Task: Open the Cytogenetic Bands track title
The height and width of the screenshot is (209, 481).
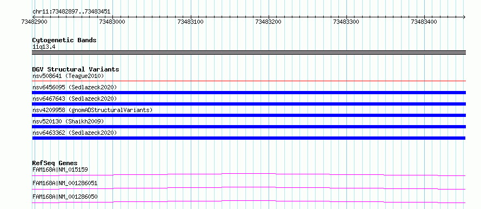Action: pos(64,40)
